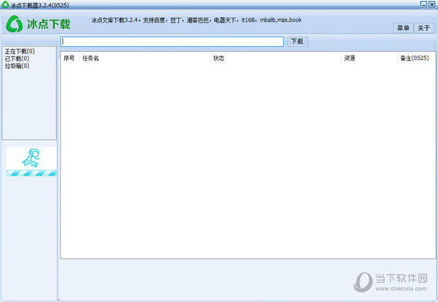This screenshot has width=438, height=302.
Task: Open the 关于 about button
Action: point(424,28)
